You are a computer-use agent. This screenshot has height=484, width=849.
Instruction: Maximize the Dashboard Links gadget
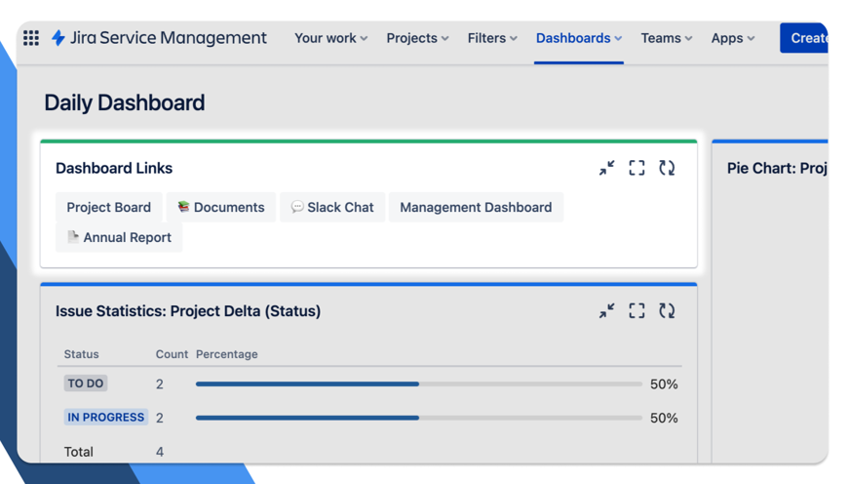click(637, 168)
